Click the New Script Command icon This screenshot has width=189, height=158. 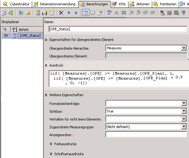(52, 13)
